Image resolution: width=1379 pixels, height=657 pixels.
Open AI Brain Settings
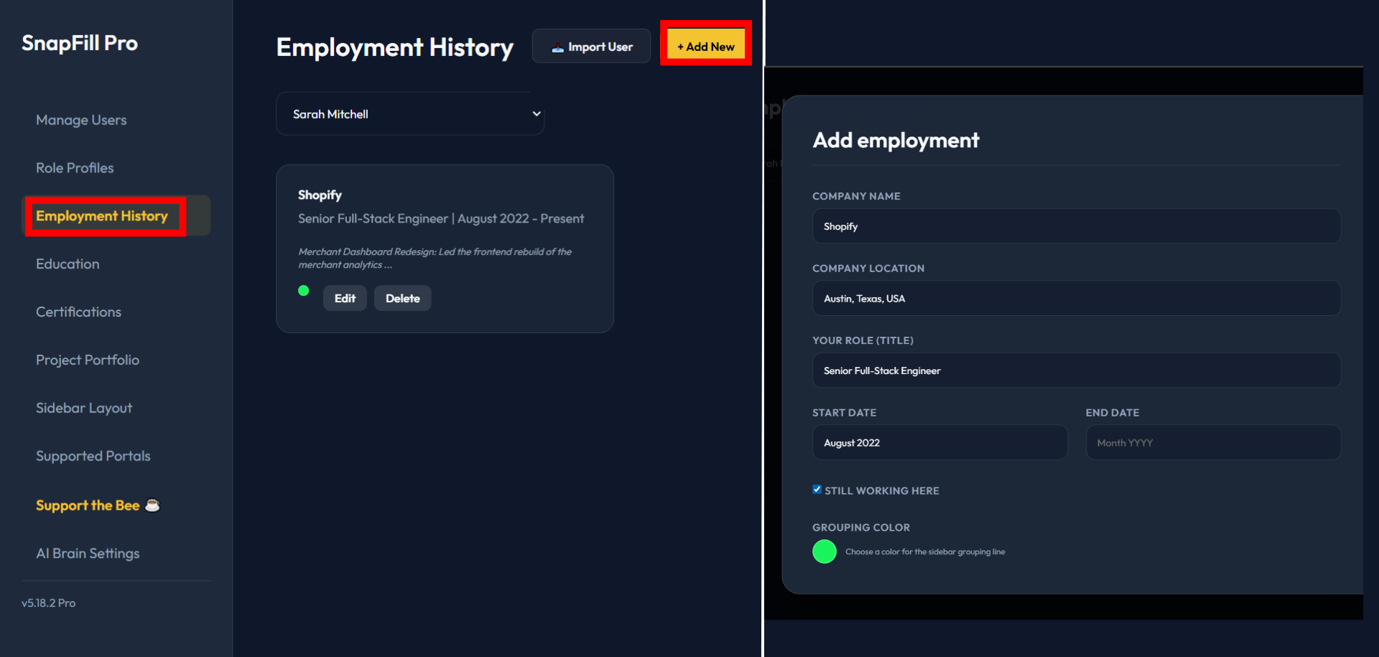[88, 553]
